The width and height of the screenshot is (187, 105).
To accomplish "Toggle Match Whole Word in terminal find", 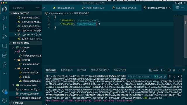I will coord(160,76).
